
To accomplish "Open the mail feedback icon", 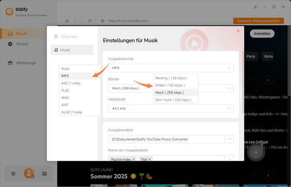I will (x=44, y=174).
